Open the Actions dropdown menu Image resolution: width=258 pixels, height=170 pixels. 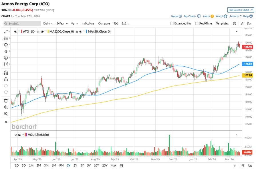click(x=235, y=16)
